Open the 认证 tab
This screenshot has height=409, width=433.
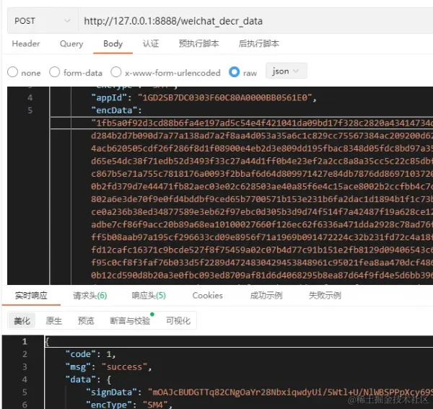coord(151,43)
